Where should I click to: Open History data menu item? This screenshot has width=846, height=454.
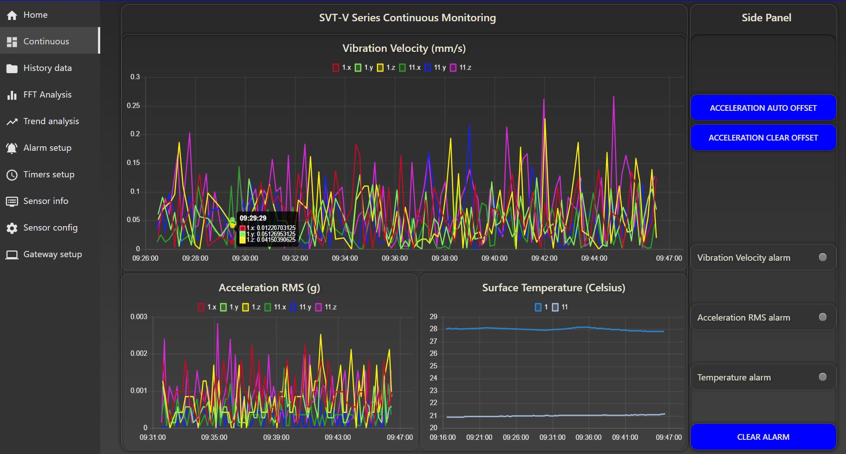pyautogui.click(x=50, y=68)
